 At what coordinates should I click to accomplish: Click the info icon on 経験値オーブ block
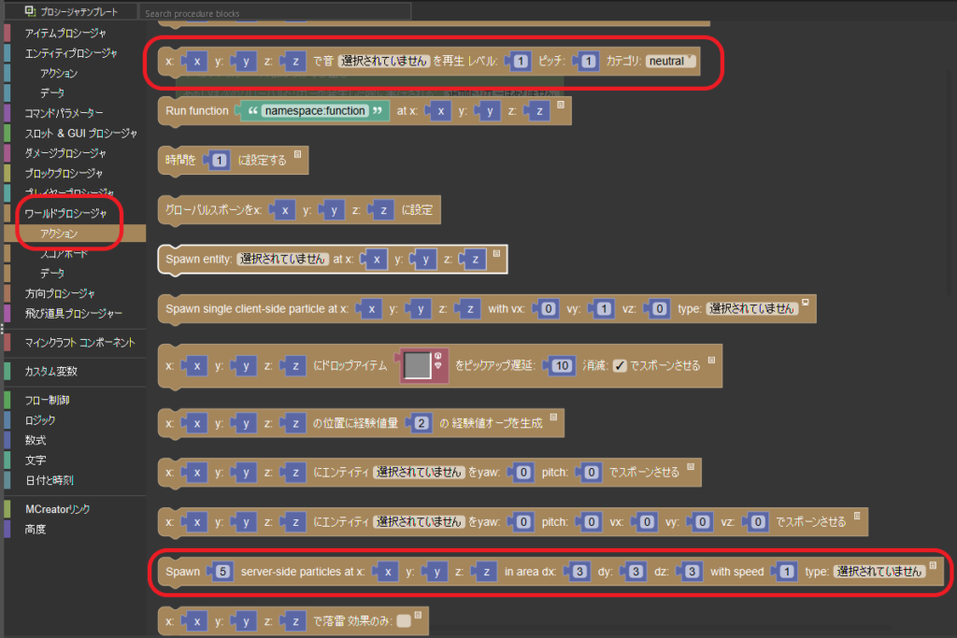click(553, 417)
